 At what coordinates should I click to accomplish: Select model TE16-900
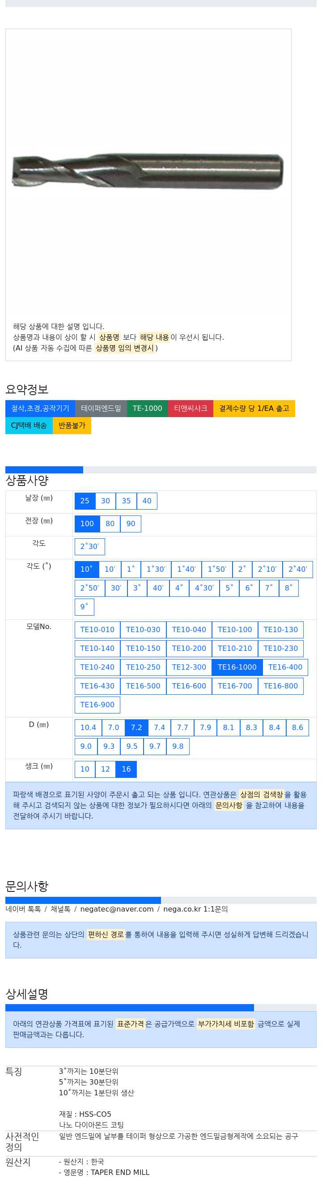coord(97,705)
